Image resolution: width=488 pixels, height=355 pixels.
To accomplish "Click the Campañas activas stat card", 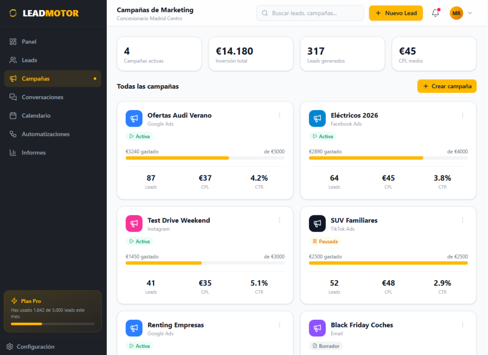I will click(x=159, y=54).
